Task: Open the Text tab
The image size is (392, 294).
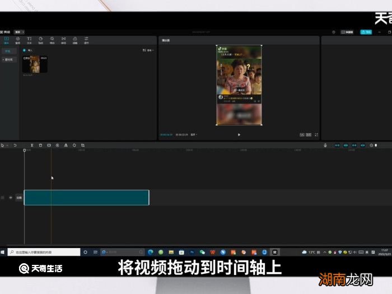Action: [29, 40]
